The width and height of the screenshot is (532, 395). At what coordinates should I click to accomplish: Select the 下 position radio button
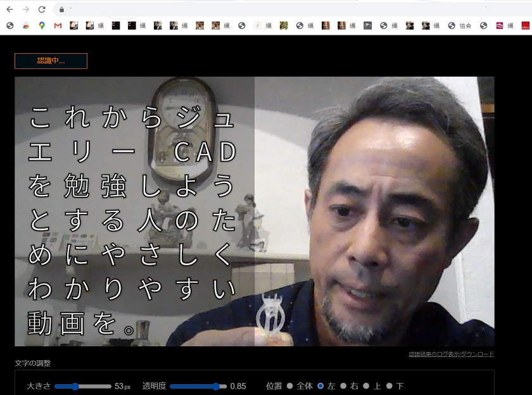(x=389, y=386)
